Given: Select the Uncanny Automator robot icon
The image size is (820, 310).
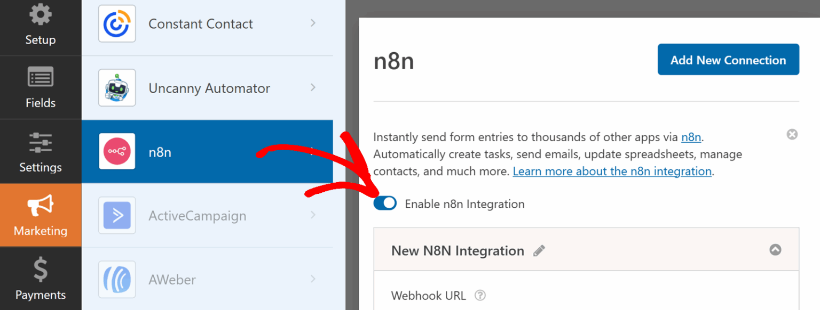Looking at the screenshot, I should pos(116,87).
